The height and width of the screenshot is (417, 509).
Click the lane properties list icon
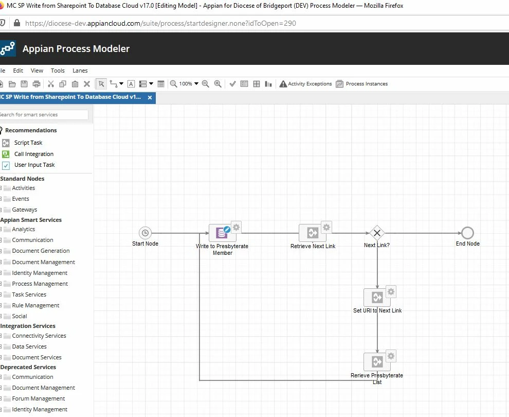click(x=161, y=84)
